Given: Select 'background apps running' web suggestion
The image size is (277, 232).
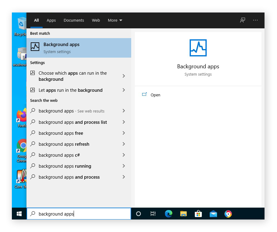Looking at the screenshot, I should tap(79, 166).
